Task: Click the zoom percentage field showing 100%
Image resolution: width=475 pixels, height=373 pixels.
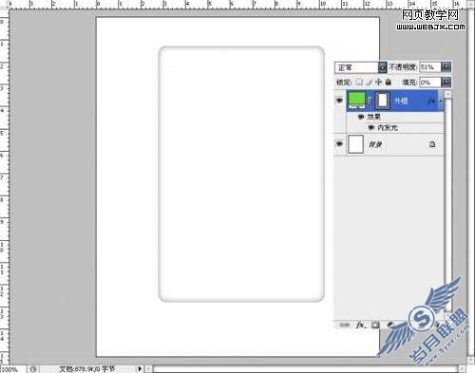Action: click(12, 369)
